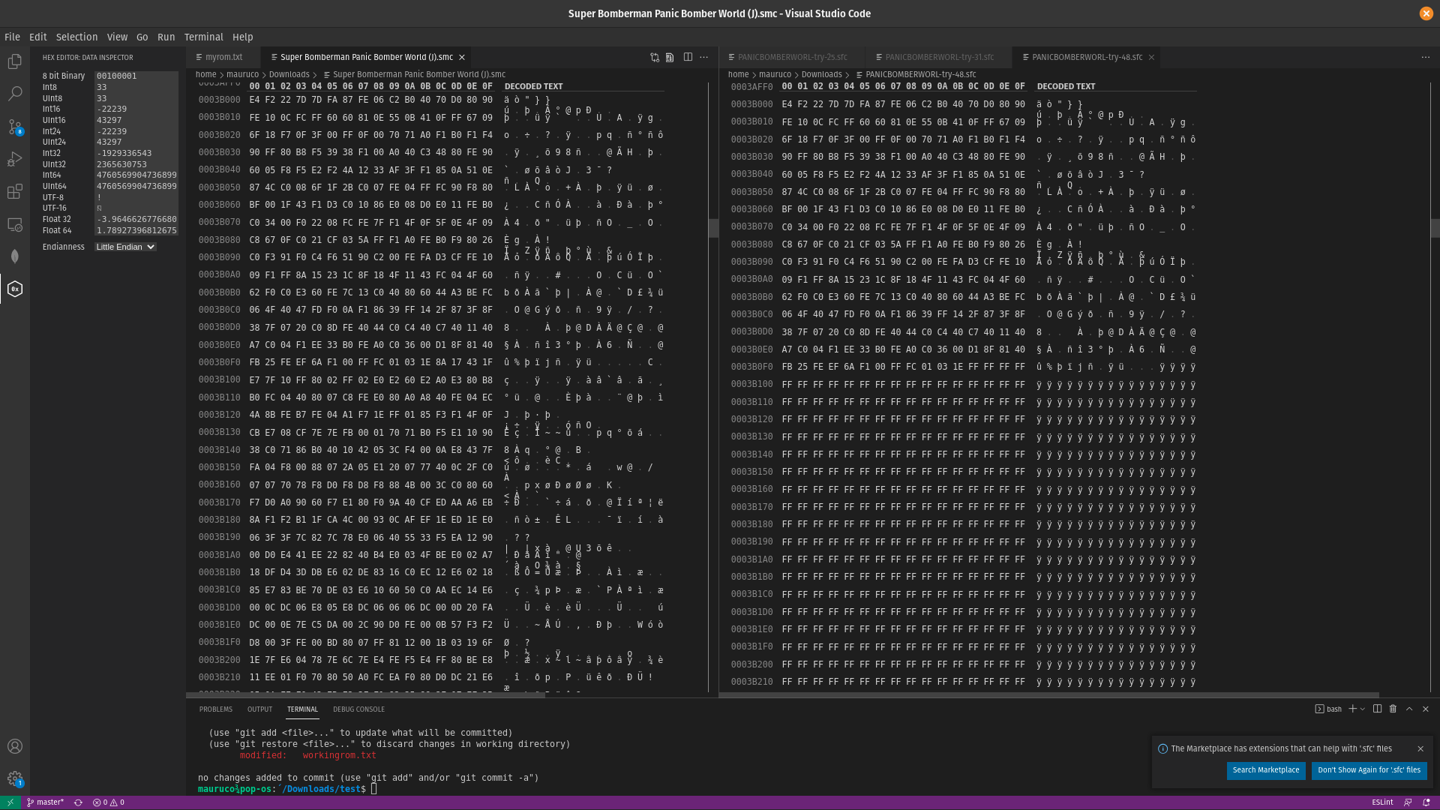Open the View menu
This screenshot has width=1440, height=810.
pos(117,37)
